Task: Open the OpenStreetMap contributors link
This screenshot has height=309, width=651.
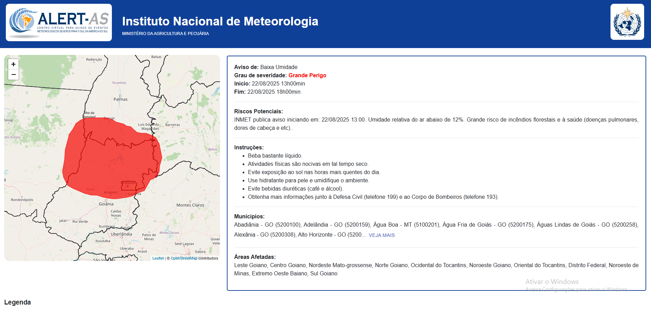Action: (184, 258)
